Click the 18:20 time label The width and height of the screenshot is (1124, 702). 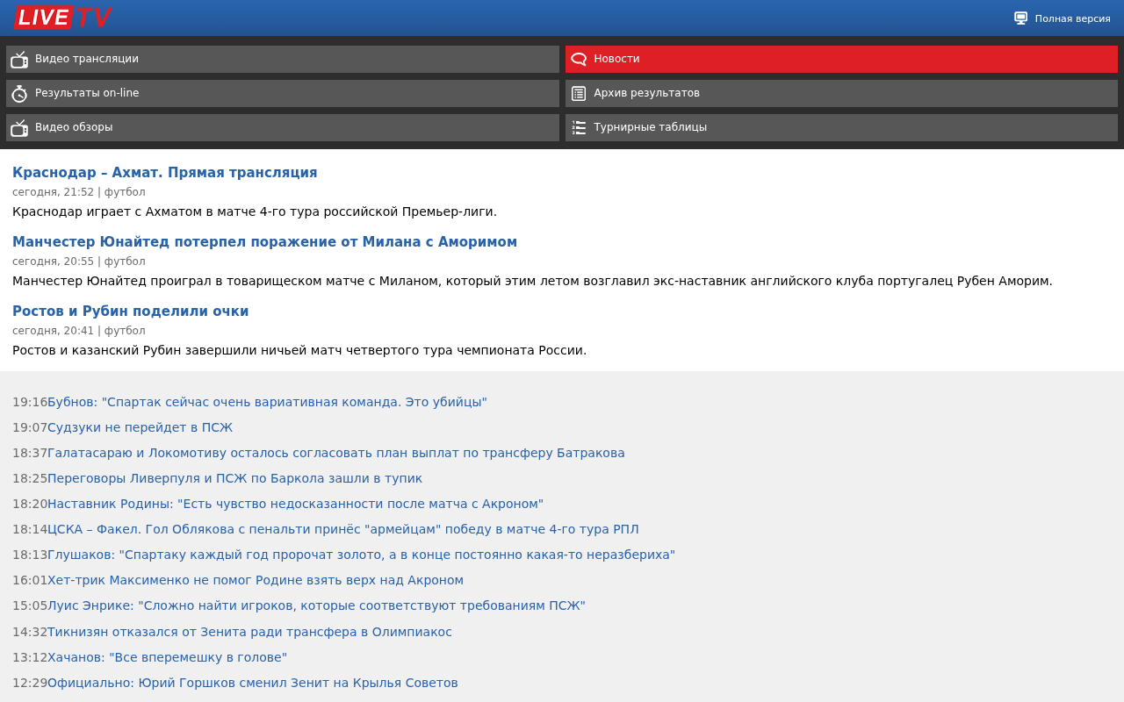[x=30, y=504]
